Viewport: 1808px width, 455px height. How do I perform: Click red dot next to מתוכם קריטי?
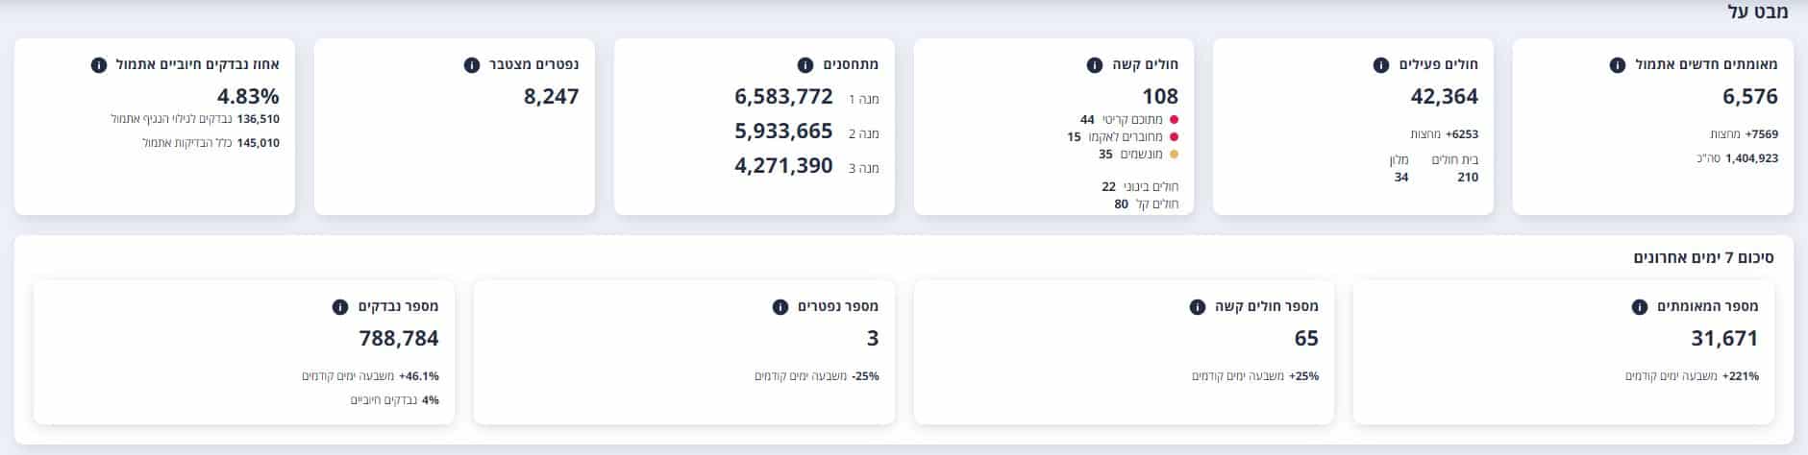[x=1174, y=120]
